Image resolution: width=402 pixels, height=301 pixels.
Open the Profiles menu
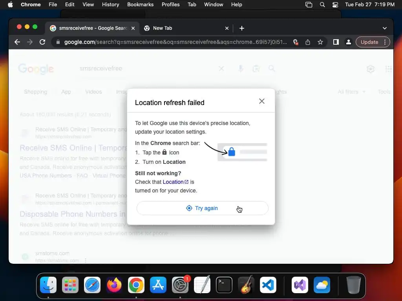click(170, 5)
